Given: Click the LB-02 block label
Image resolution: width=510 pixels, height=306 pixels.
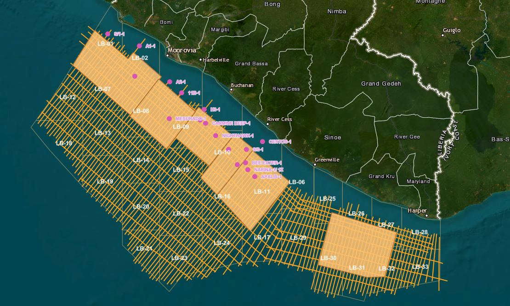Looking at the screenshot, I should click(x=140, y=58).
